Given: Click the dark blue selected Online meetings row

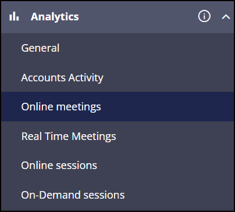Looking at the screenshot, I should pyautogui.click(x=117, y=107).
